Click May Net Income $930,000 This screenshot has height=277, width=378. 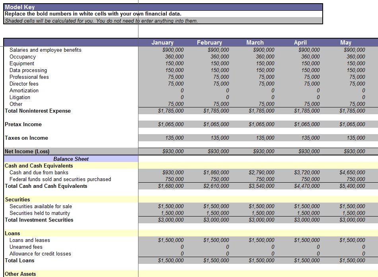[x=354, y=151]
